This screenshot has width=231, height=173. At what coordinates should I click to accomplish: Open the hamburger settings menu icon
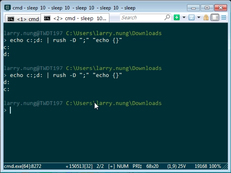click(x=223, y=18)
